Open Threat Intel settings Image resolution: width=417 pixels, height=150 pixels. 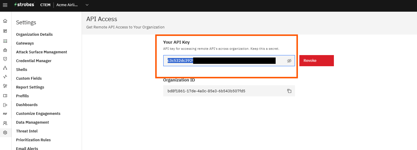pos(27,131)
